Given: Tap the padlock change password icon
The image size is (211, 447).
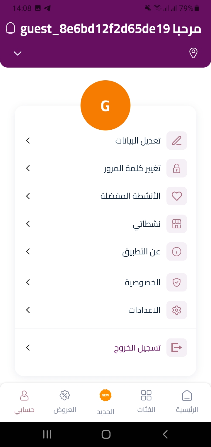Looking at the screenshot, I should click(x=176, y=168).
